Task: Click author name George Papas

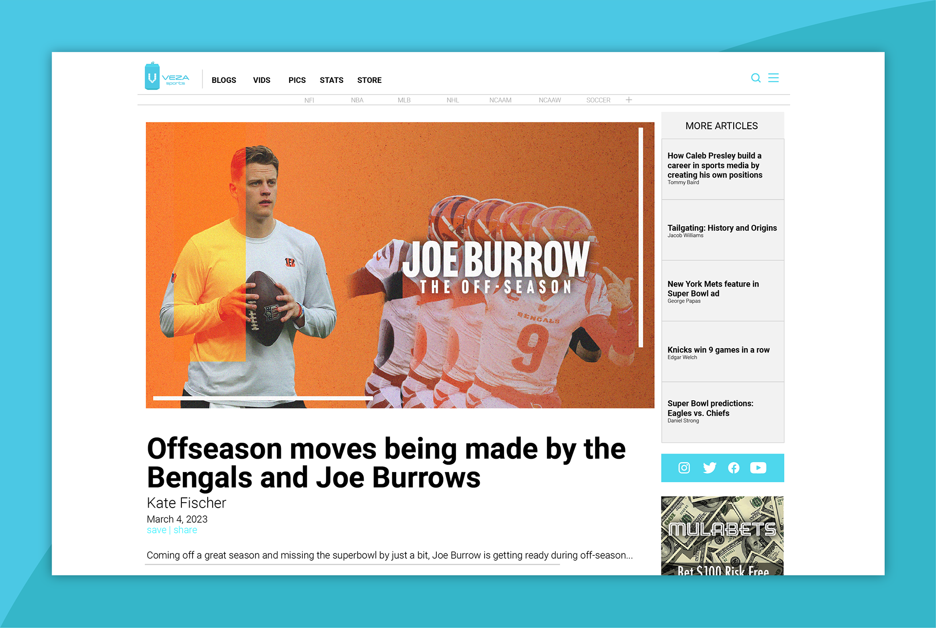Action: [684, 301]
